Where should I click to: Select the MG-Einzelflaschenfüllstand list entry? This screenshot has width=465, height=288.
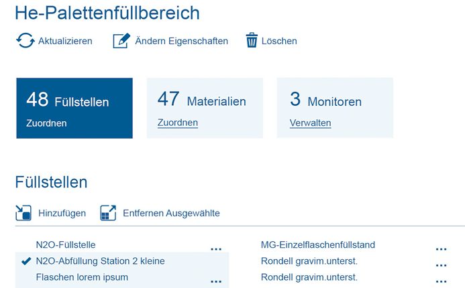318,244
